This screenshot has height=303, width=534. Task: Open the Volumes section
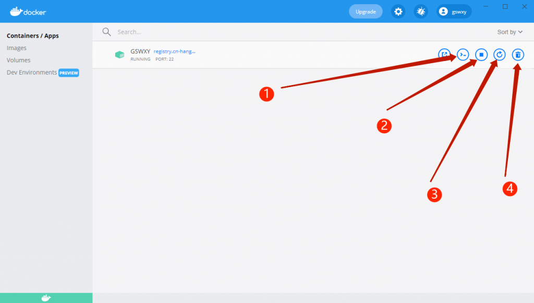(18, 60)
